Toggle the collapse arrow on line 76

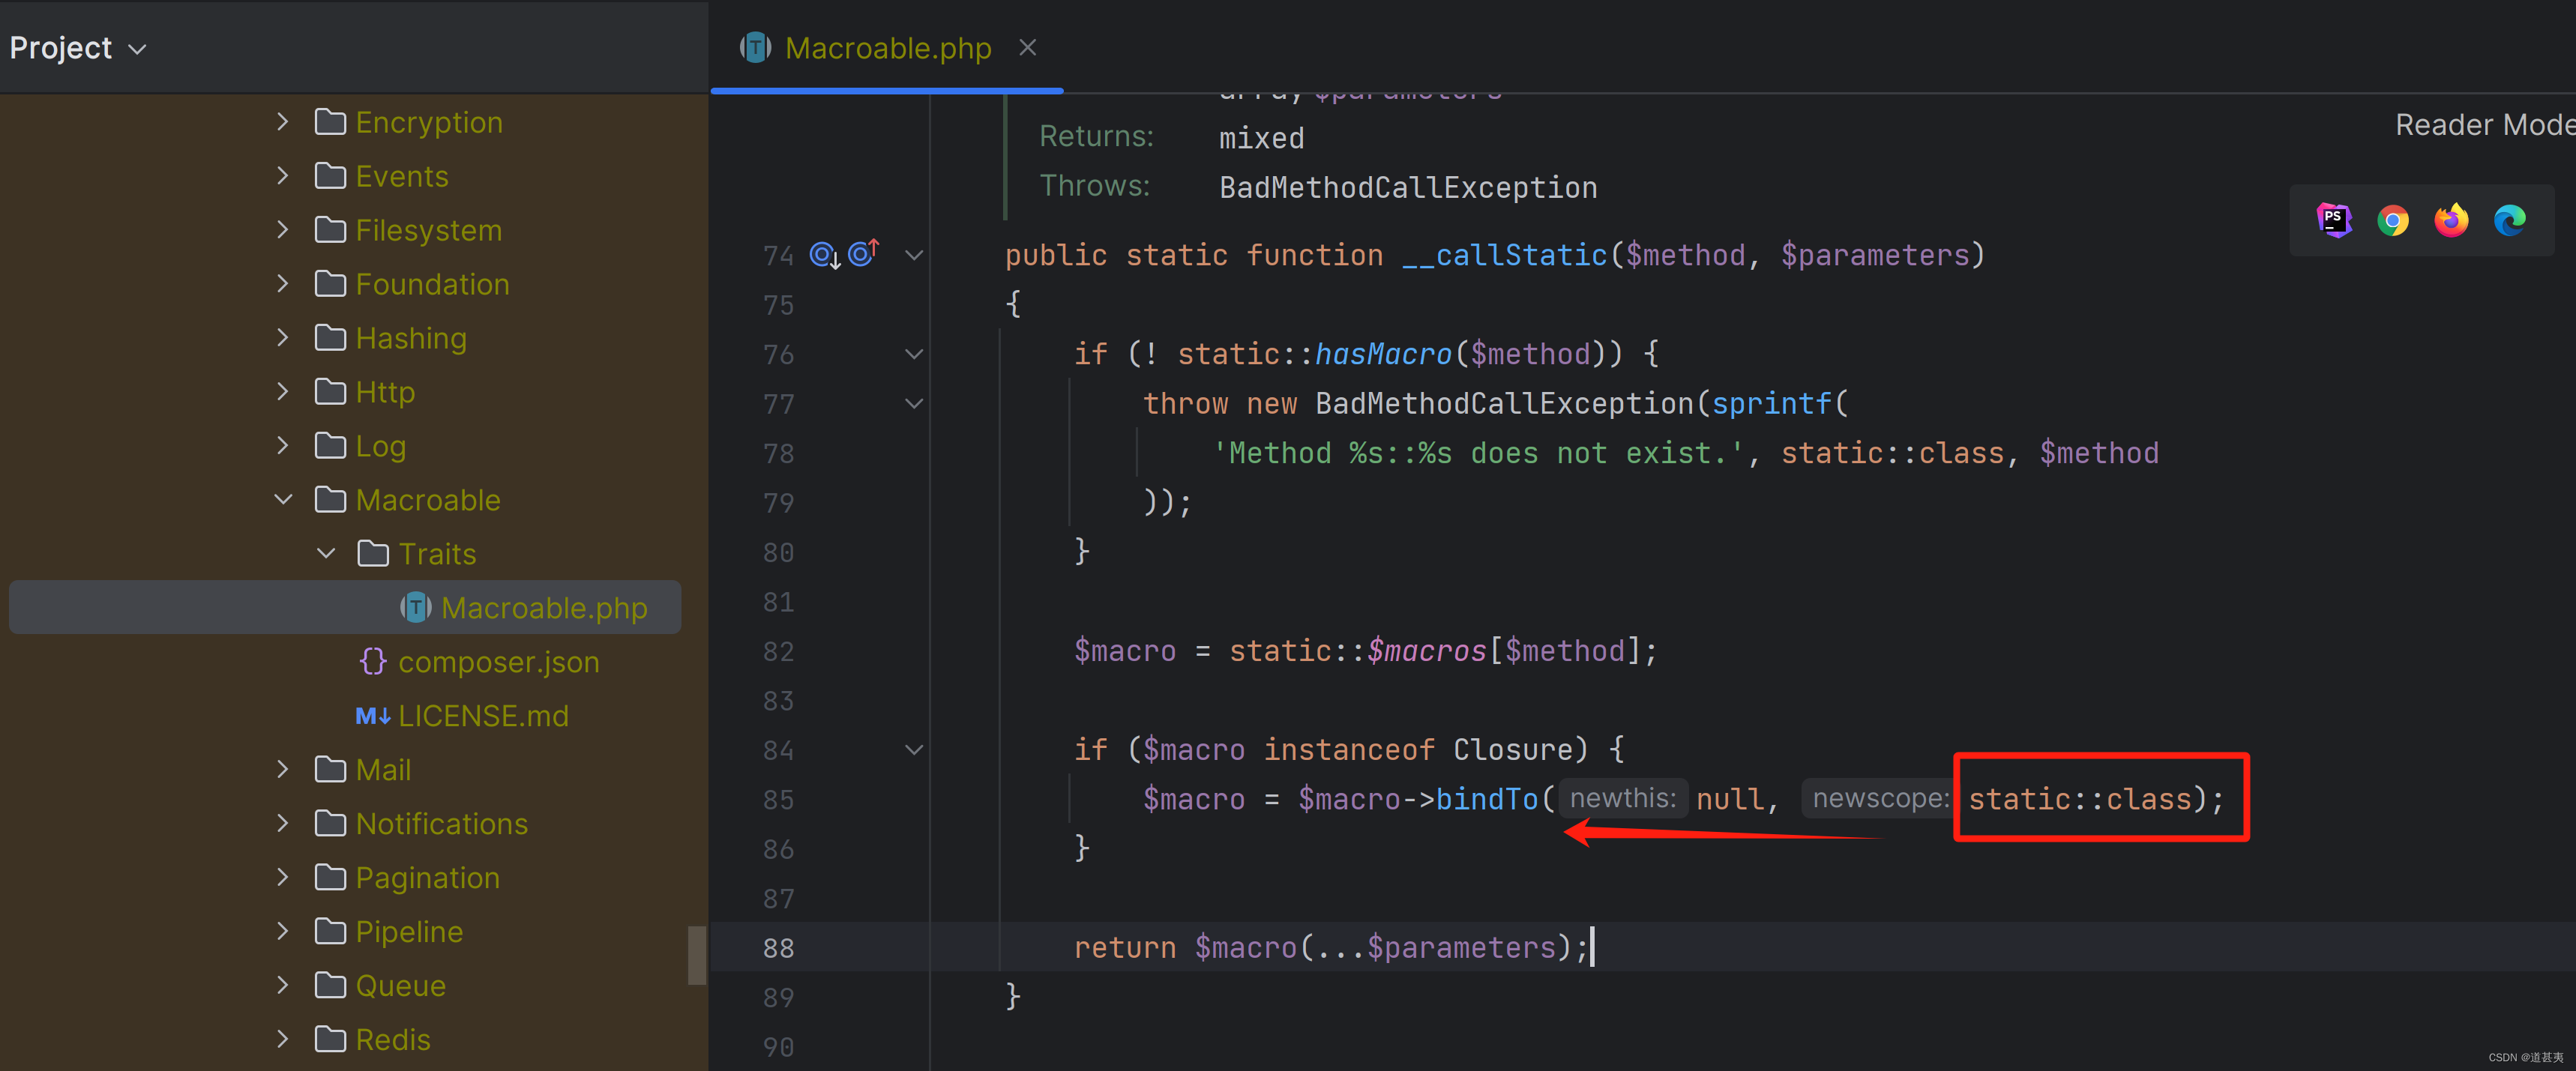[912, 353]
